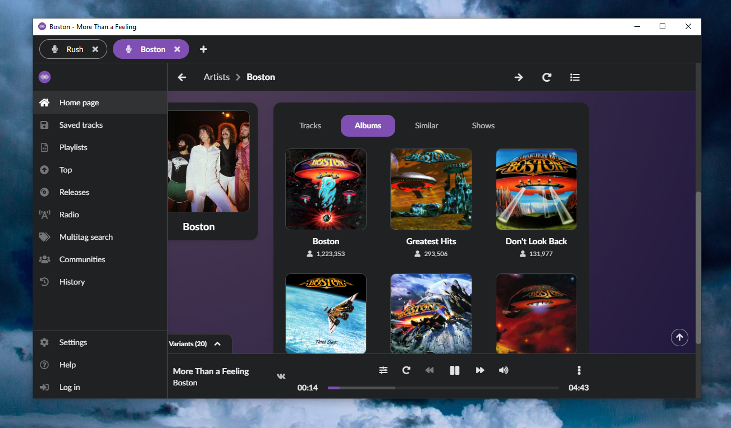Switch to the Similar tab

[426, 125]
